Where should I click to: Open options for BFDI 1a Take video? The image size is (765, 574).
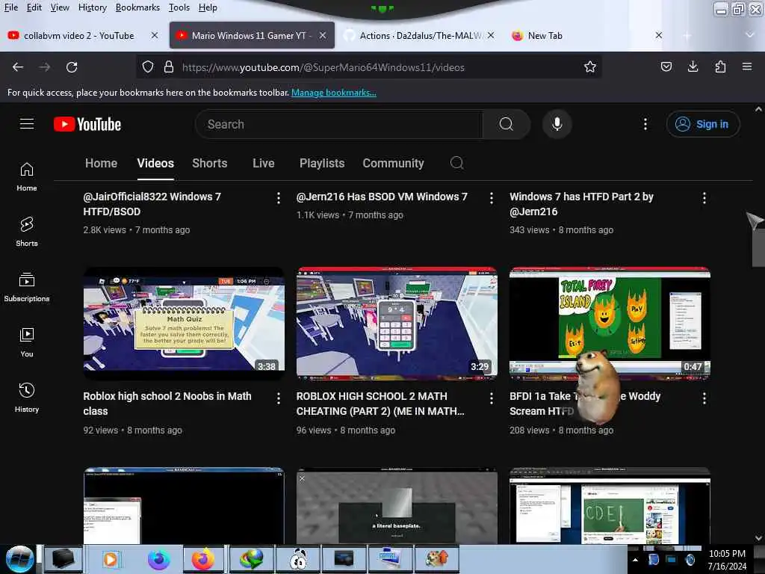(x=704, y=398)
